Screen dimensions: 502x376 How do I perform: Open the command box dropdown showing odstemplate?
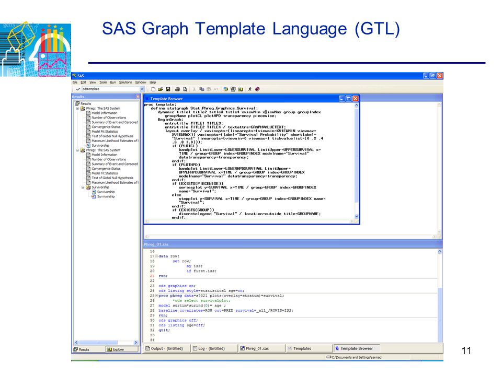pos(142,89)
